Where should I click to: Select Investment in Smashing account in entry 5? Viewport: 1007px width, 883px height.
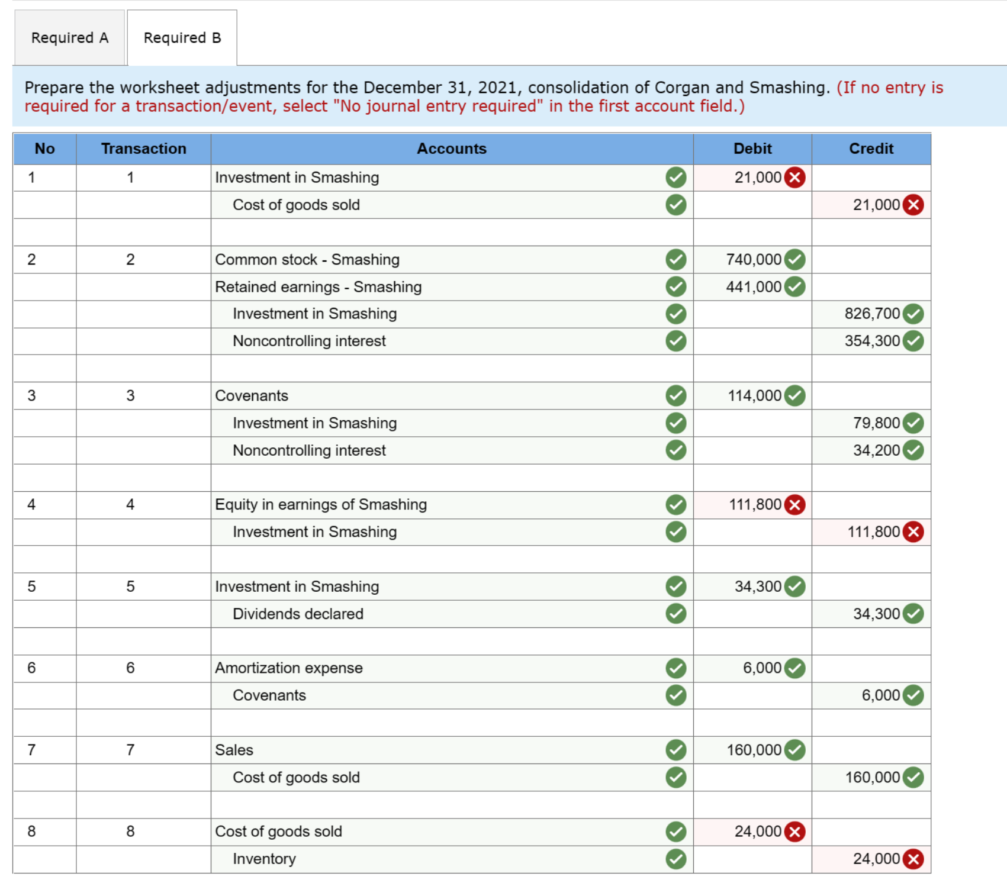(x=452, y=586)
